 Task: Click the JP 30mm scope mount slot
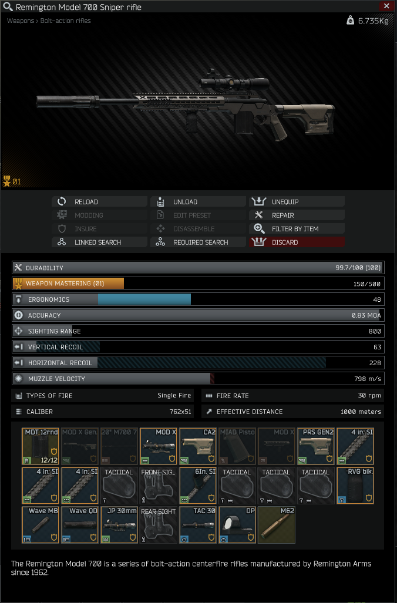[119, 525]
